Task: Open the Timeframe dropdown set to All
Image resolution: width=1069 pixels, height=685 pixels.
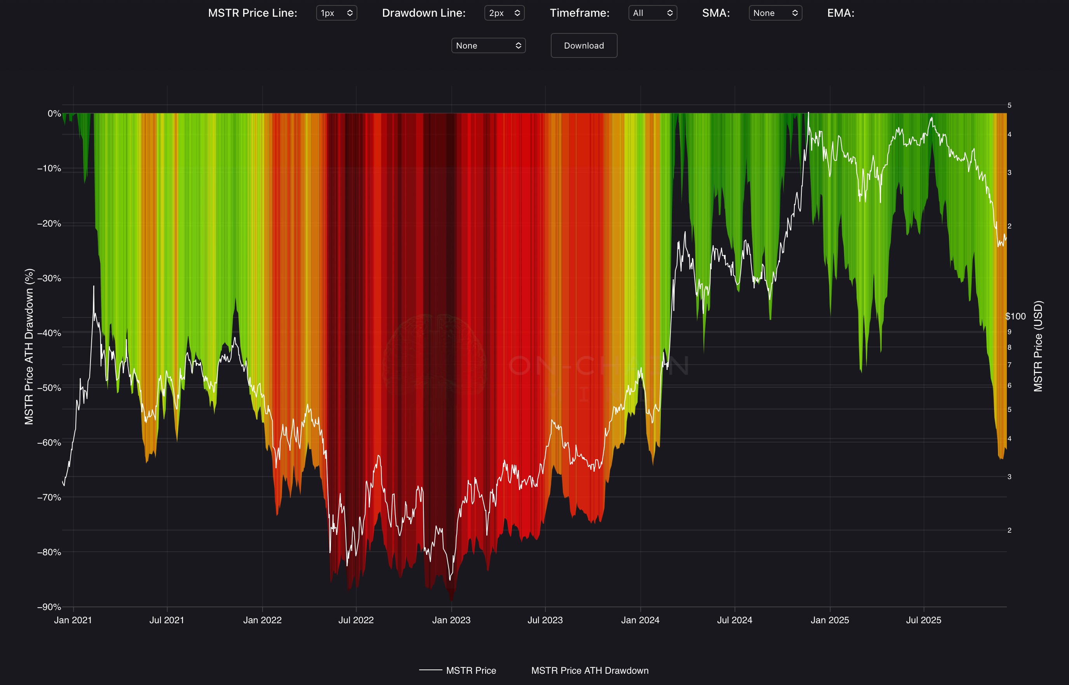Action: tap(652, 13)
